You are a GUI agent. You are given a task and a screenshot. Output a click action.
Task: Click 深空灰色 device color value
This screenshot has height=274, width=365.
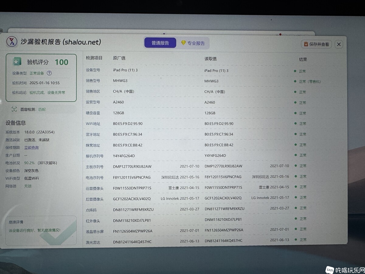tap(31, 170)
